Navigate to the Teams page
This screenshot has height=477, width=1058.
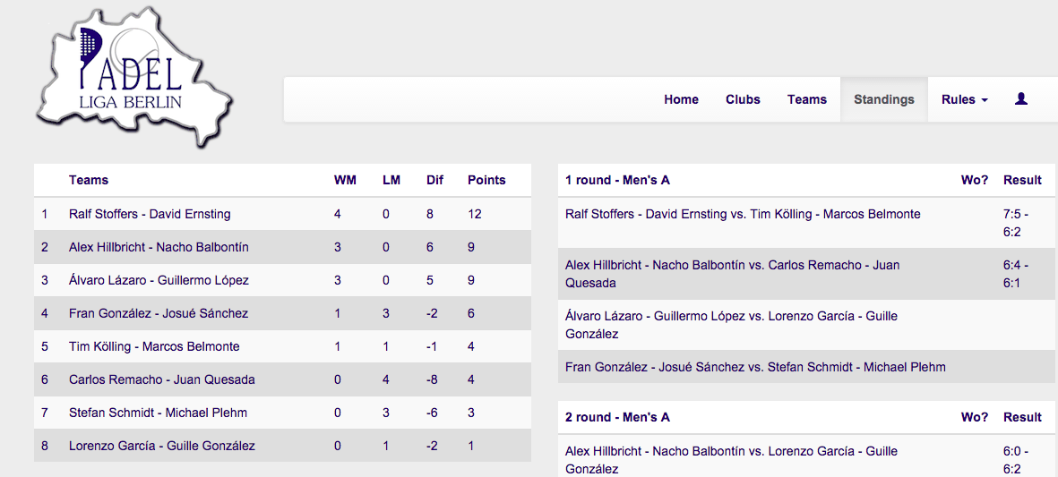(807, 99)
